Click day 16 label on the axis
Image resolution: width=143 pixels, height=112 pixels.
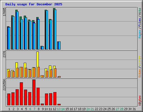[71, 109]
